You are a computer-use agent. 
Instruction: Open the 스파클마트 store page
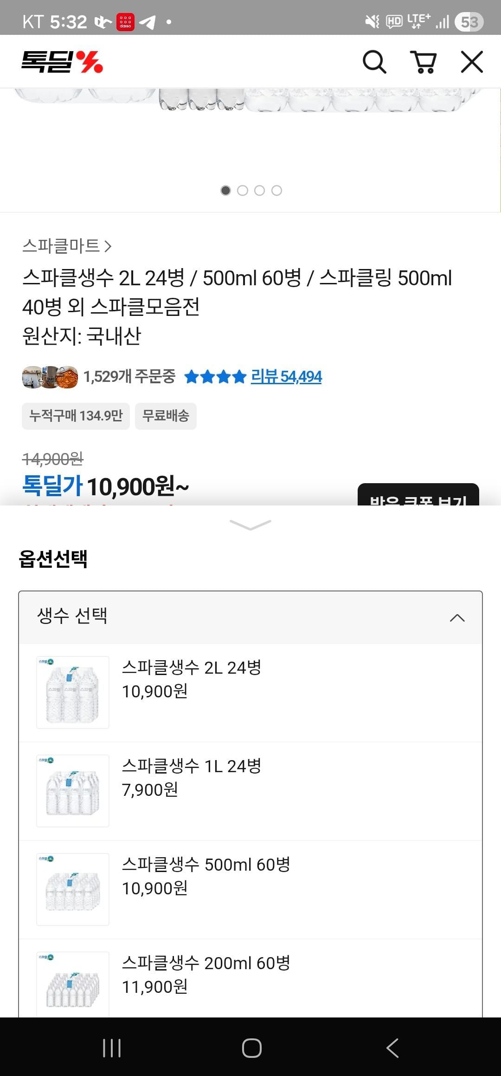point(67,246)
